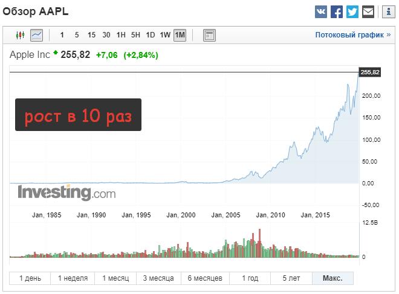
Task: Share chart on Twitter
Action: 352,11
